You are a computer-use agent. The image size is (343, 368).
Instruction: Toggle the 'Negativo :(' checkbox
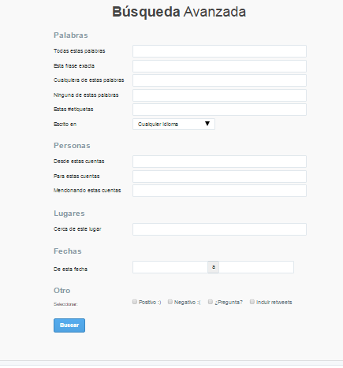click(x=170, y=302)
